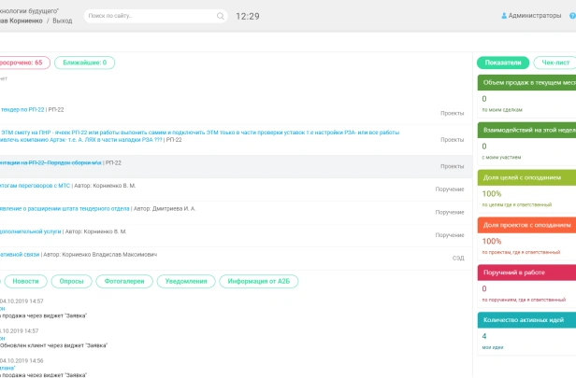
Task: Expand Доля целей с опозданием widget
Action: 527,175
